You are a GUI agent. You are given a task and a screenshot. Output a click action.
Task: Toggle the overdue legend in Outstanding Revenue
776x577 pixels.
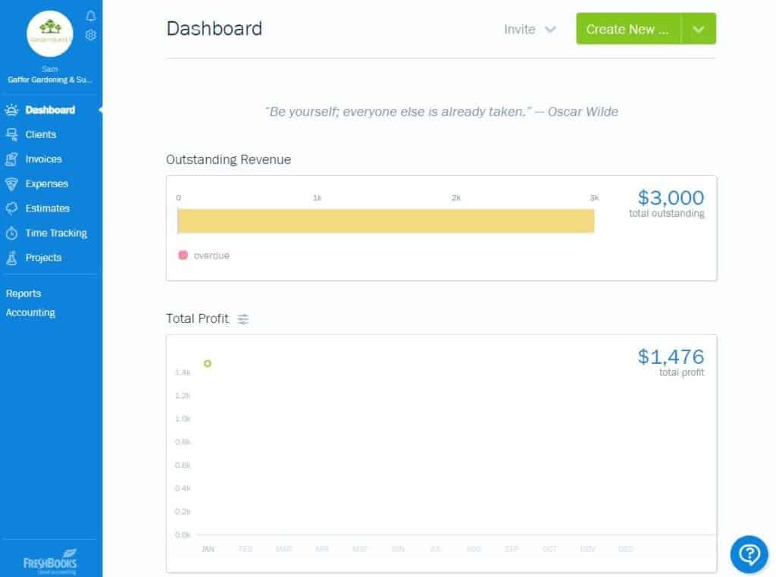coord(182,256)
